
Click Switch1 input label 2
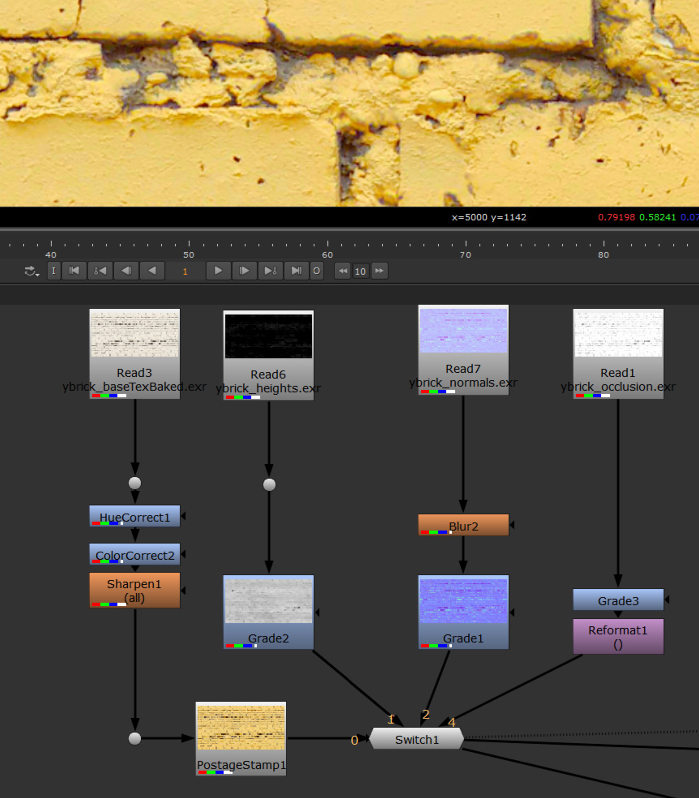coord(426,714)
